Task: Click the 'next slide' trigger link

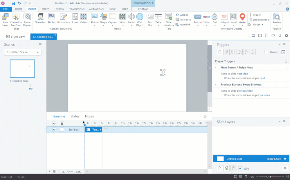Action: click(242, 74)
